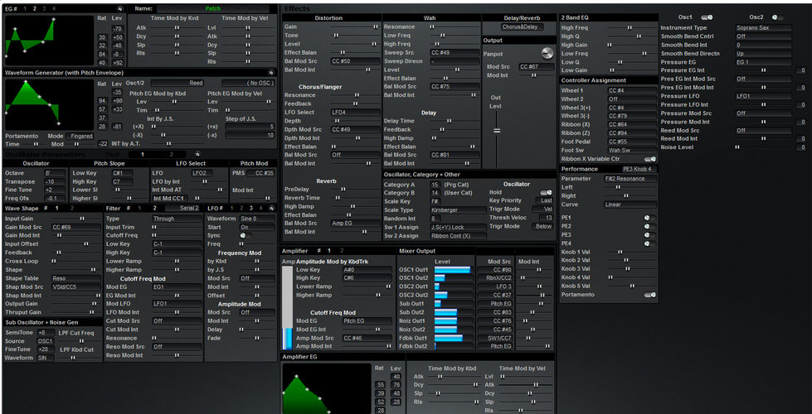Toggle the Portamento switch in the Performance panel
Screen dimensions: 812x414
click(x=650, y=295)
